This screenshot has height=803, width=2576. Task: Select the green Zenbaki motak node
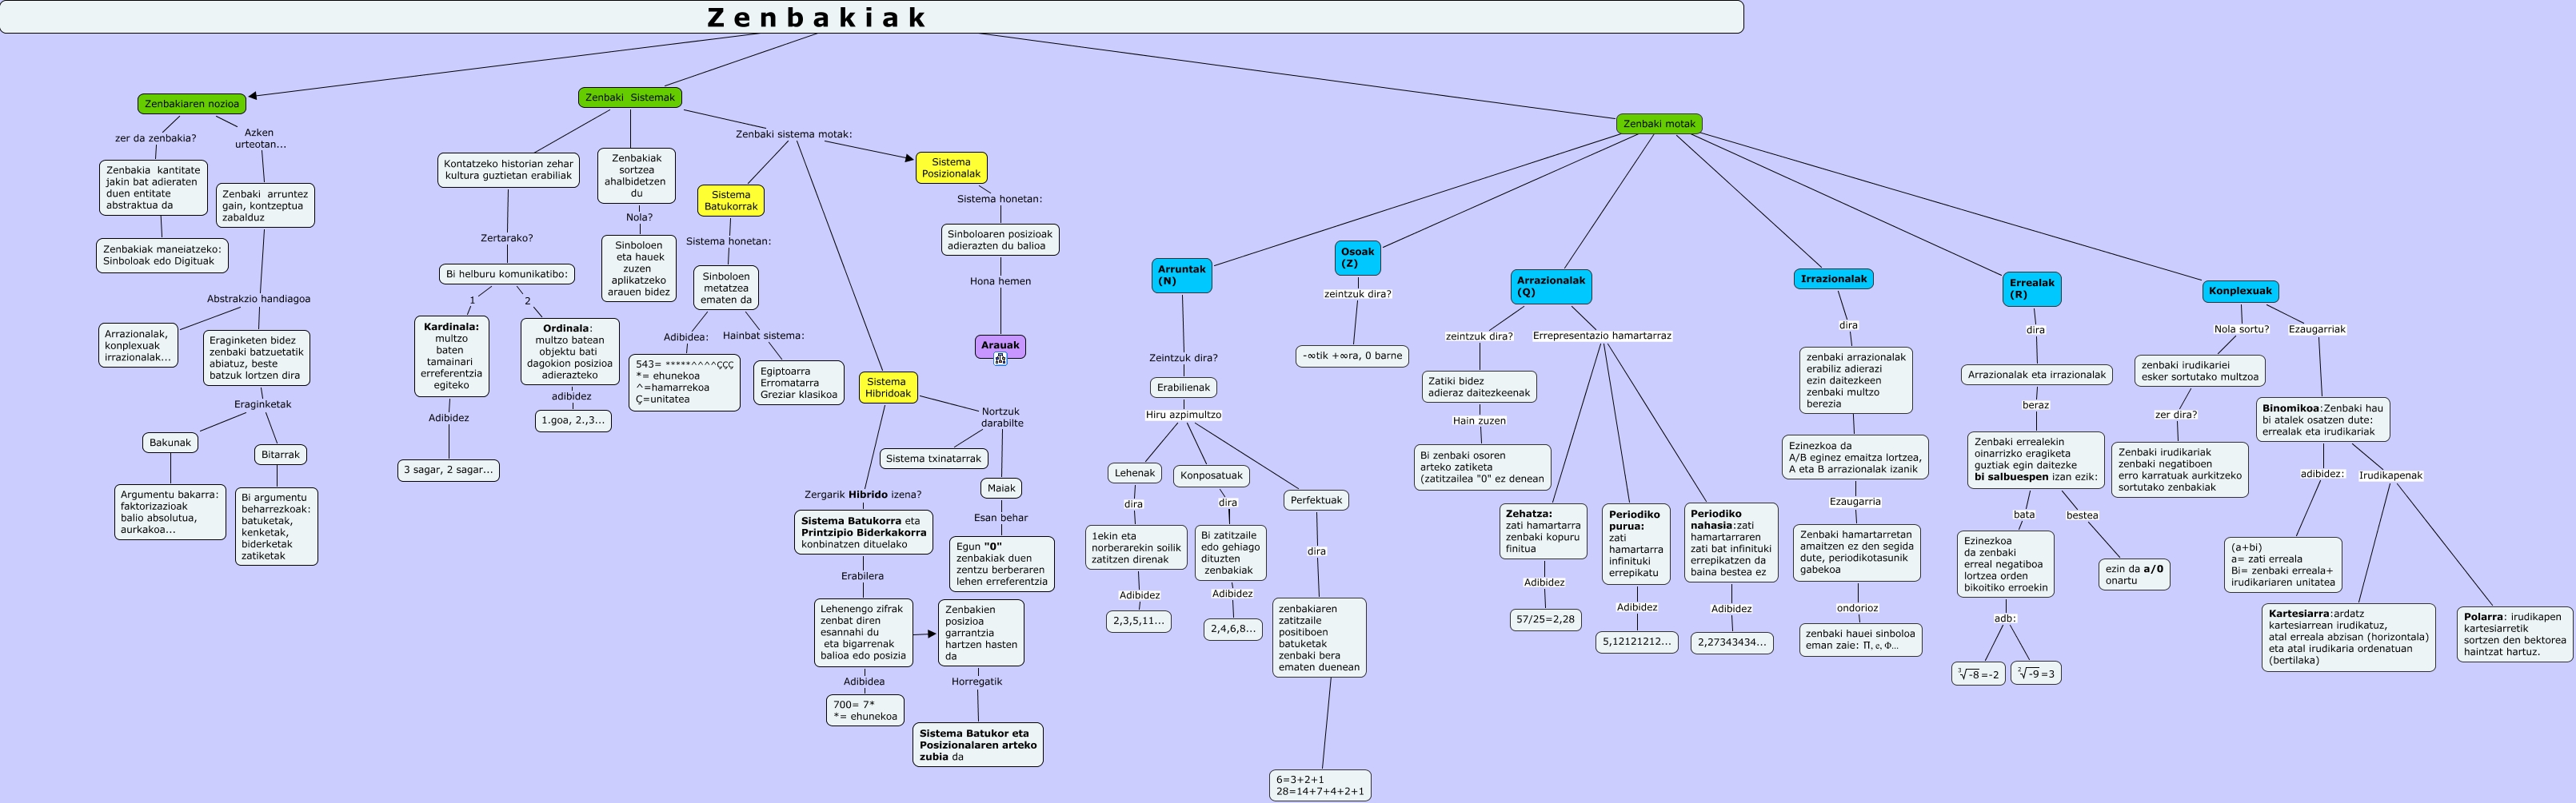[1659, 125]
